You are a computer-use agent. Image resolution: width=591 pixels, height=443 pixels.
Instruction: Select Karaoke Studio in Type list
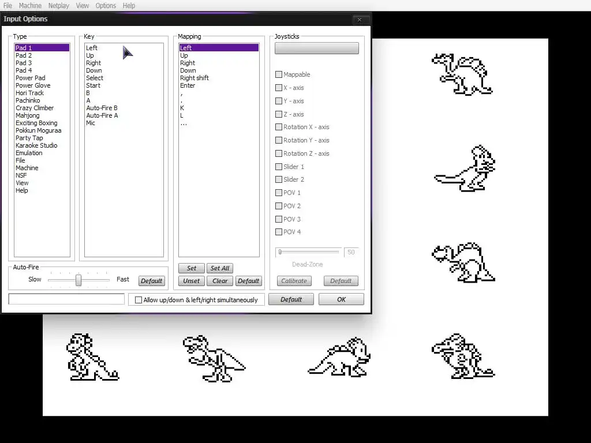coord(42,145)
